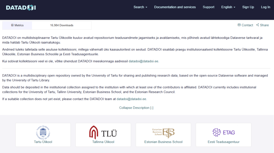This screenshot has height=153, width=274.
Task: Click the Share icon
Action: (258, 25)
